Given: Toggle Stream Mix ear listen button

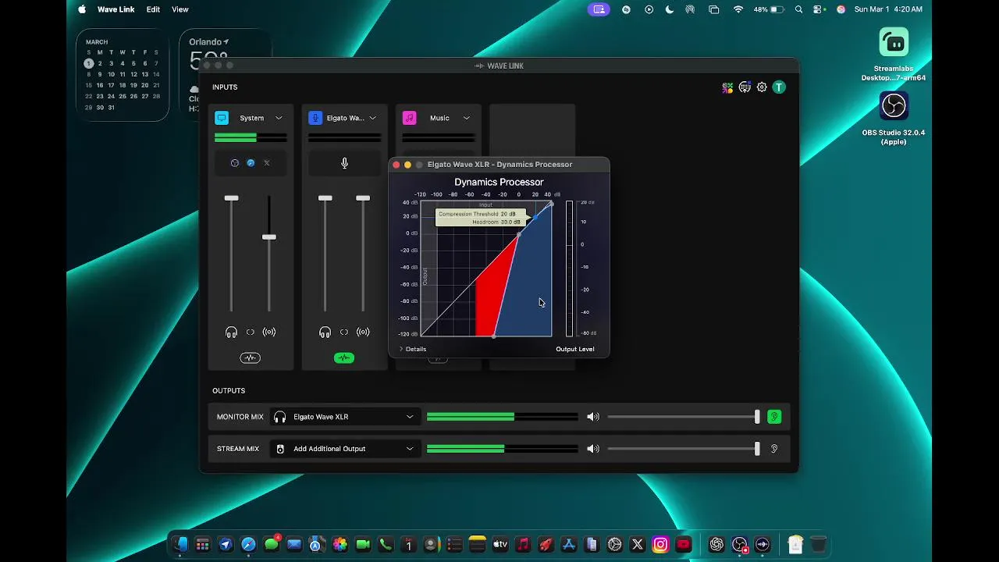Looking at the screenshot, I should [774, 449].
